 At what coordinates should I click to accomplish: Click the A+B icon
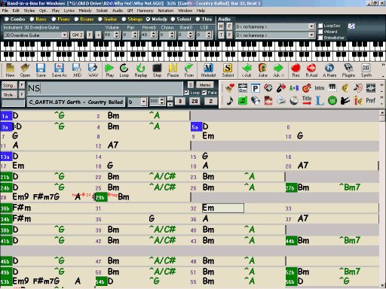(x=294, y=88)
